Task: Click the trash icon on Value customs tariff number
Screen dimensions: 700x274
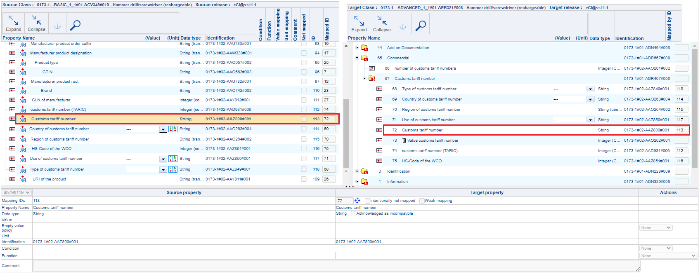Action: [404, 141]
